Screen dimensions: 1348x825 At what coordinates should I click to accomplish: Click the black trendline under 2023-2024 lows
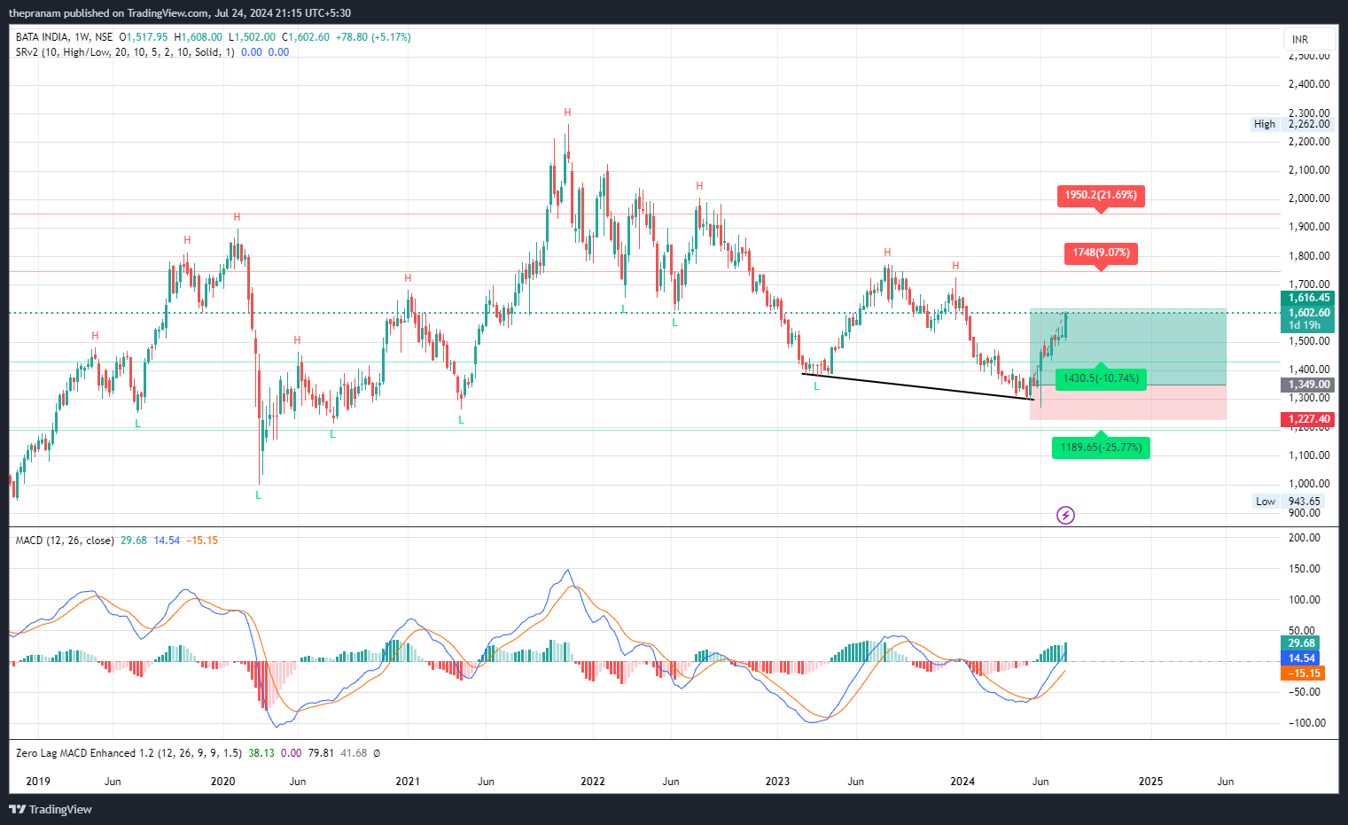[x=917, y=386]
